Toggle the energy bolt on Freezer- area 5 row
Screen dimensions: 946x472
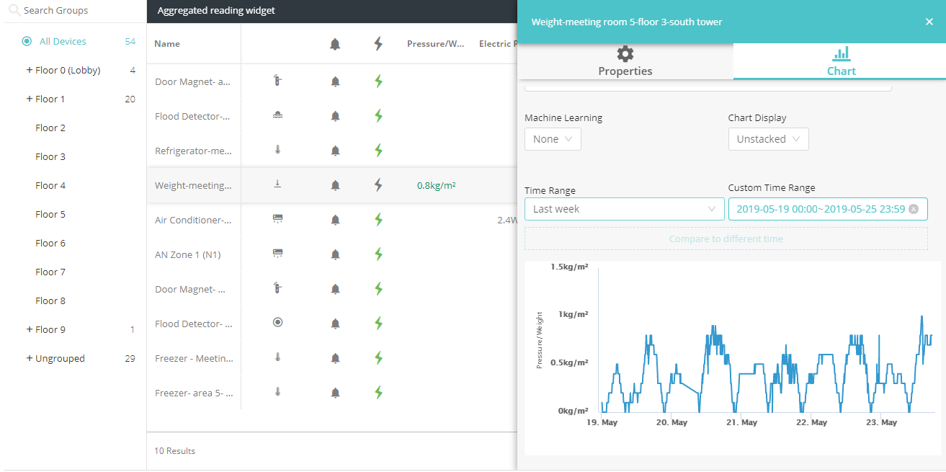pos(378,393)
